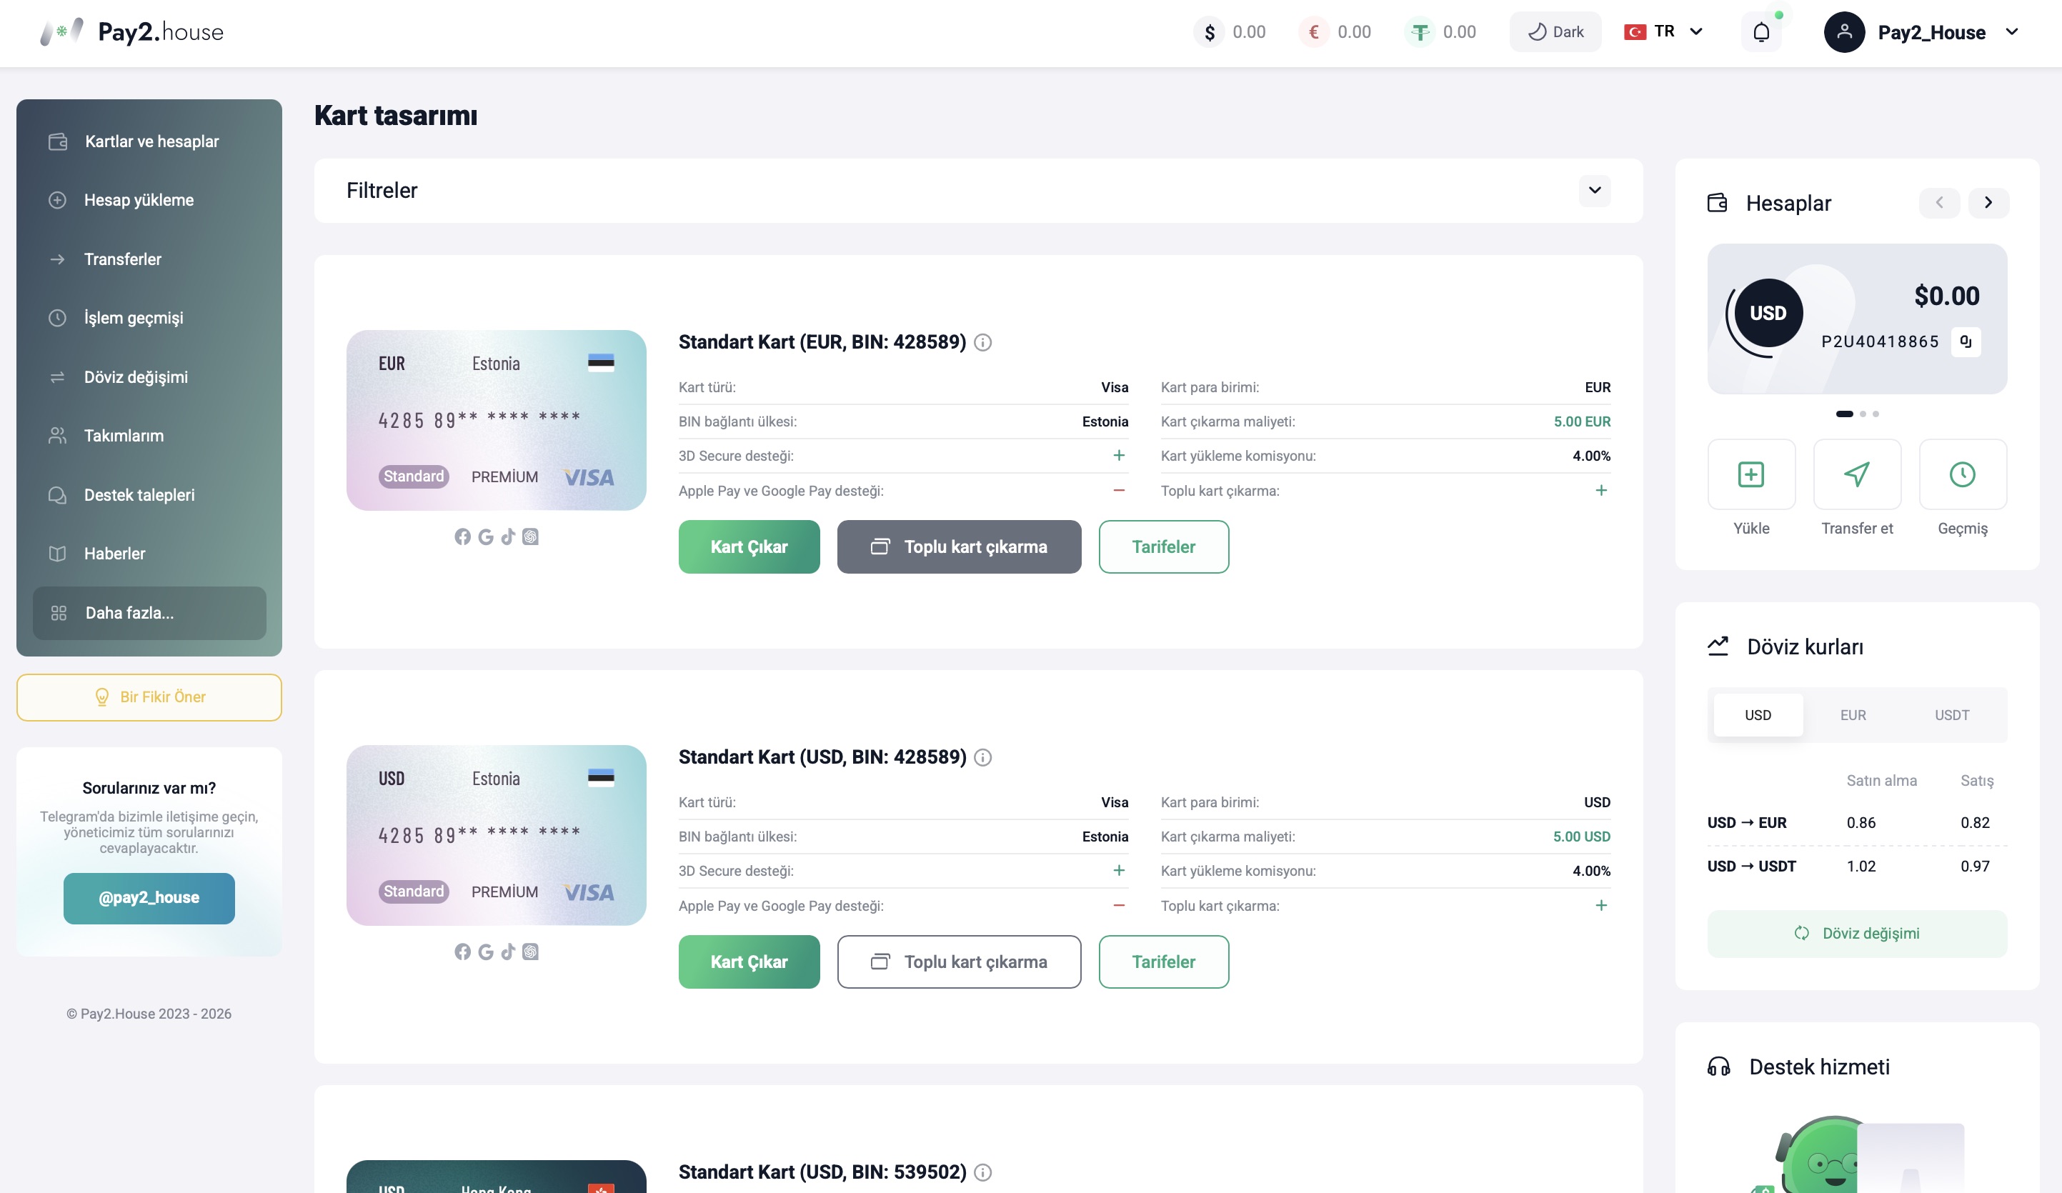Image resolution: width=2062 pixels, height=1193 pixels.
Task: Open Takımlarım in sidebar
Action: (x=149, y=436)
